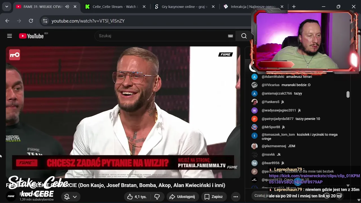
Task: View site information icon in address bar
Action: [x=45, y=21]
